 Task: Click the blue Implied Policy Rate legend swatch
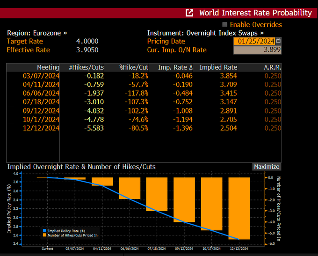click(x=44, y=231)
